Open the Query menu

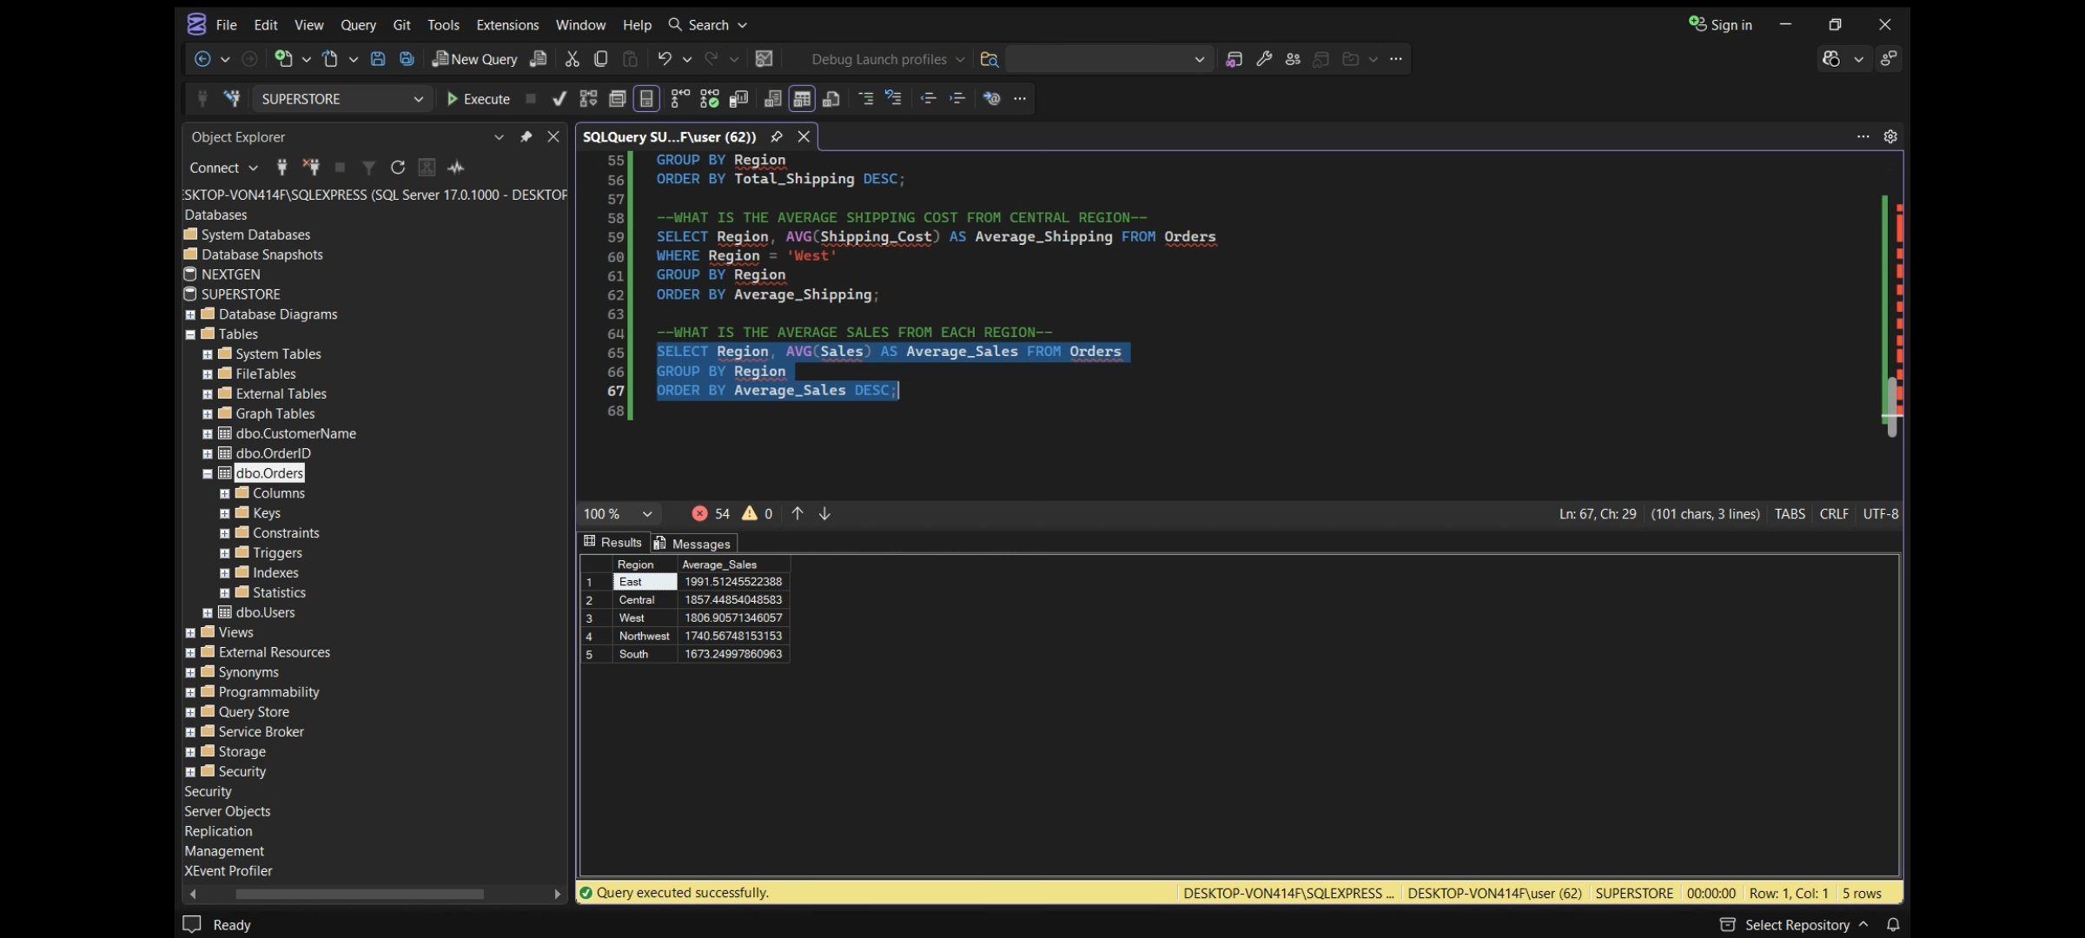(x=358, y=25)
